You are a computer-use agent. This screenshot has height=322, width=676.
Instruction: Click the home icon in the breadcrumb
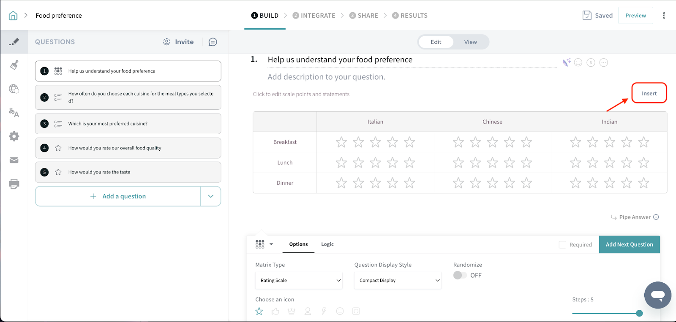click(x=13, y=16)
